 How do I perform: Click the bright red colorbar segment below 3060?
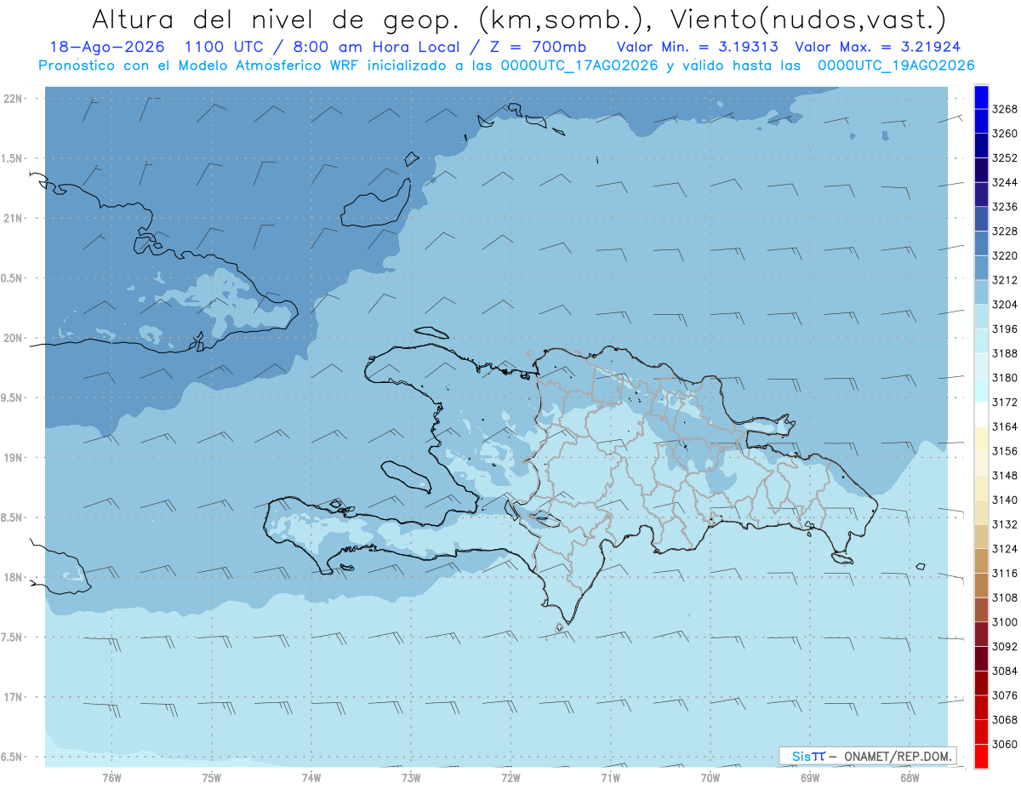point(980,757)
